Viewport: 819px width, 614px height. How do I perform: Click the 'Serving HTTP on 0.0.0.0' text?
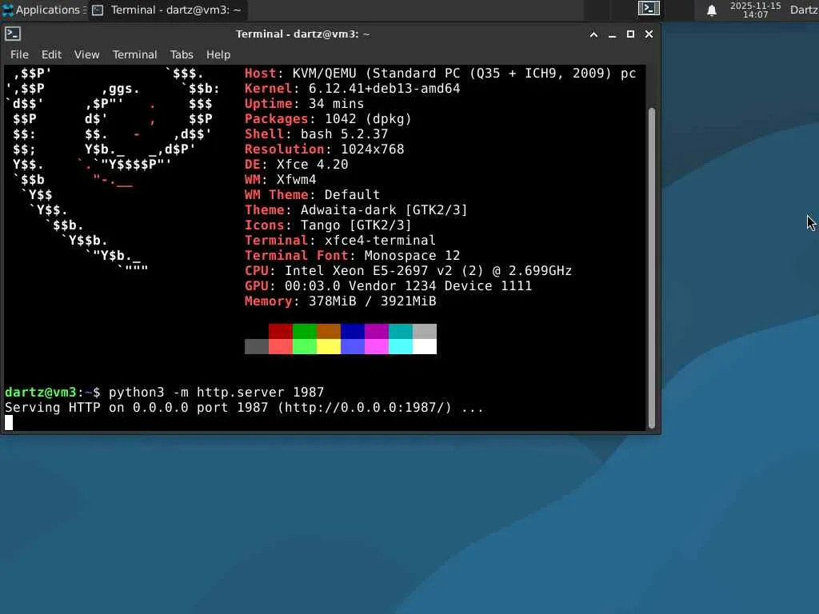(97, 407)
